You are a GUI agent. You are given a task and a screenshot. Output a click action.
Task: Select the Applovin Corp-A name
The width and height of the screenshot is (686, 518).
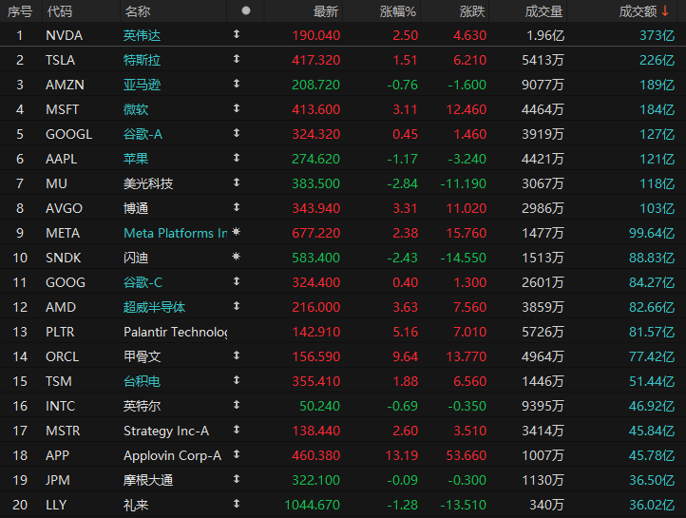[x=172, y=455]
